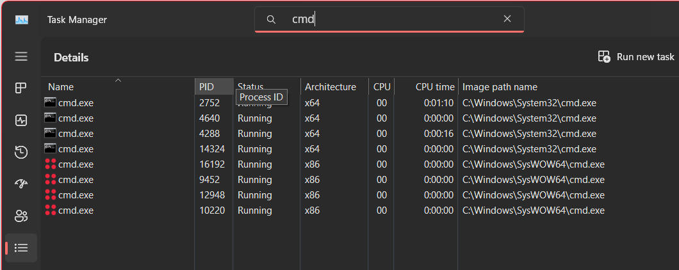Image resolution: width=679 pixels, height=270 pixels.
Task: Click the Run new task button
Action: tap(635, 57)
